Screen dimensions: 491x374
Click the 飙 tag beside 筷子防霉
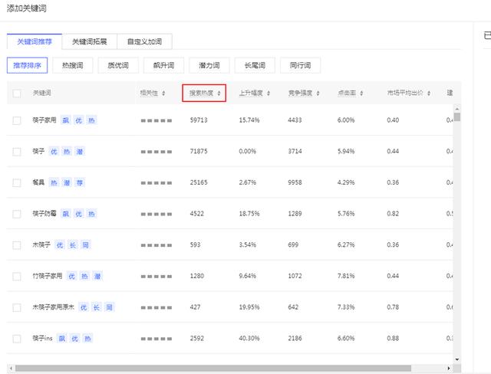pos(66,214)
